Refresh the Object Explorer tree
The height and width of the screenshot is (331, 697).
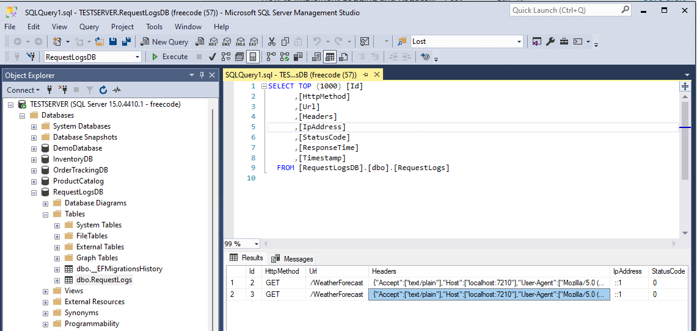103,90
